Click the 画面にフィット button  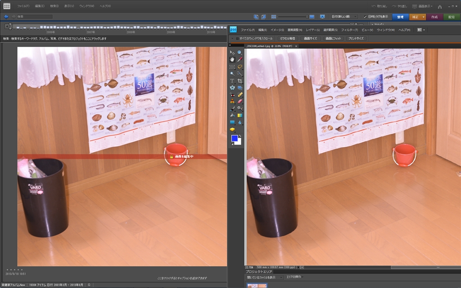click(x=333, y=39)
